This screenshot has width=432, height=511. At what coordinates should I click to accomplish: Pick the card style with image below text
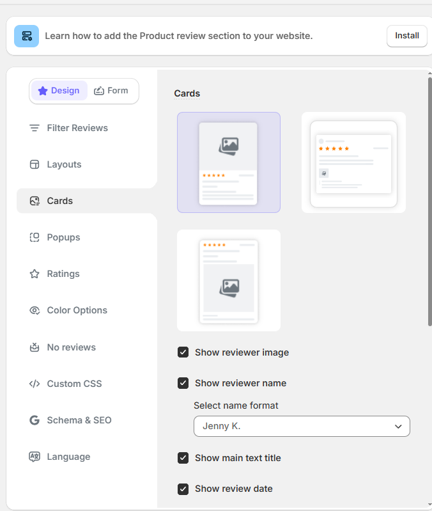[229, 280]
